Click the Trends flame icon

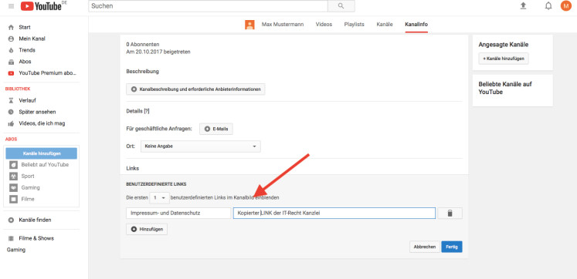click(x=11, y=50)
